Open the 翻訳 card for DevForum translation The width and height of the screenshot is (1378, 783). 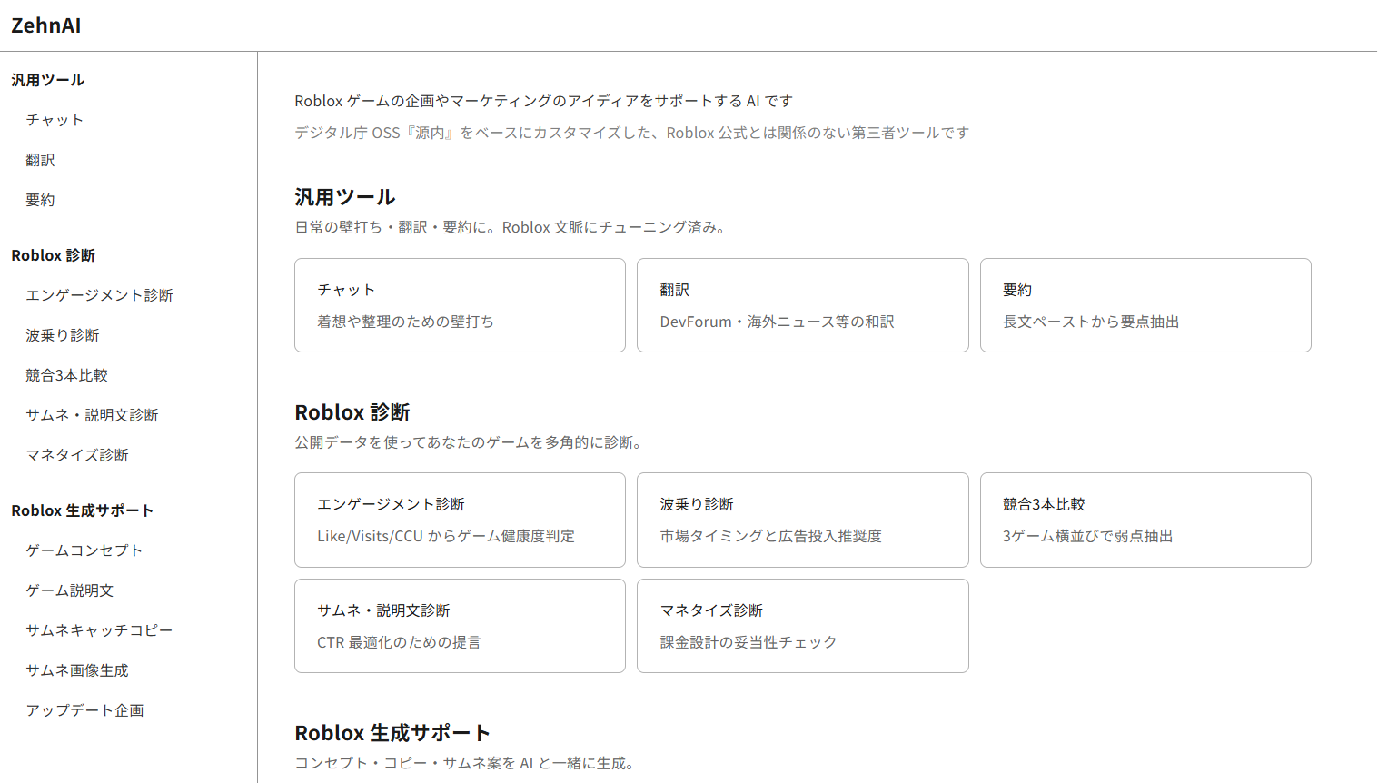803,305
